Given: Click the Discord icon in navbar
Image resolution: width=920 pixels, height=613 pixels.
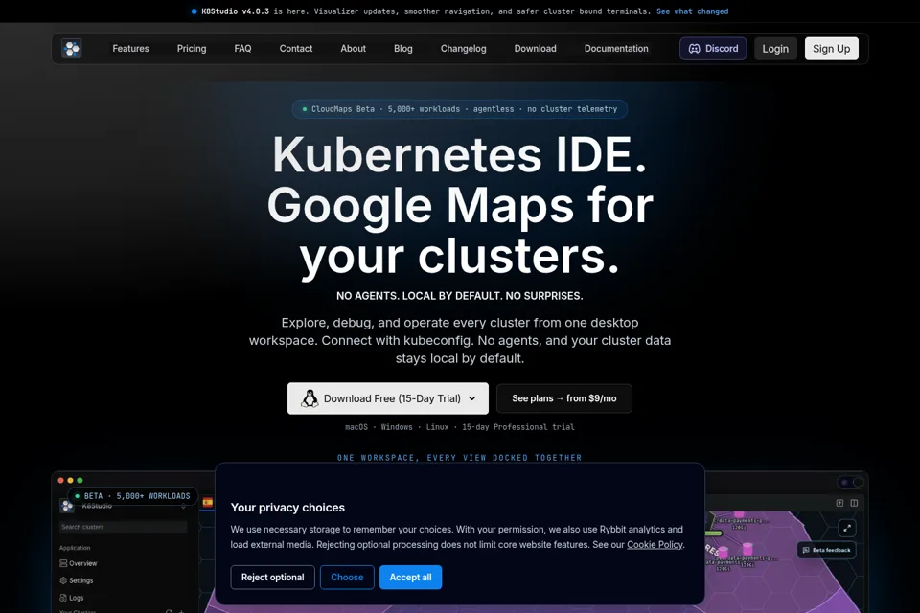Looking at the screenshot, I should [x=694, y=49].
